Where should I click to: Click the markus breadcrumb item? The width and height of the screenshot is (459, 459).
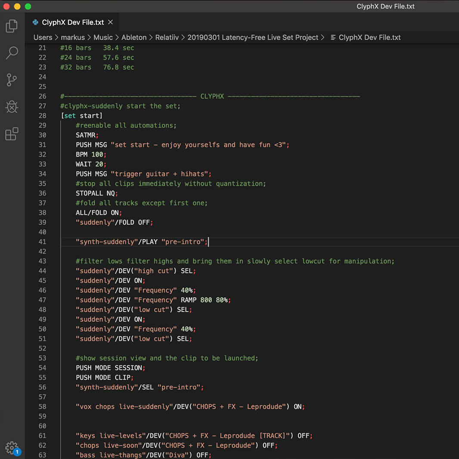[x=72, y=37]
